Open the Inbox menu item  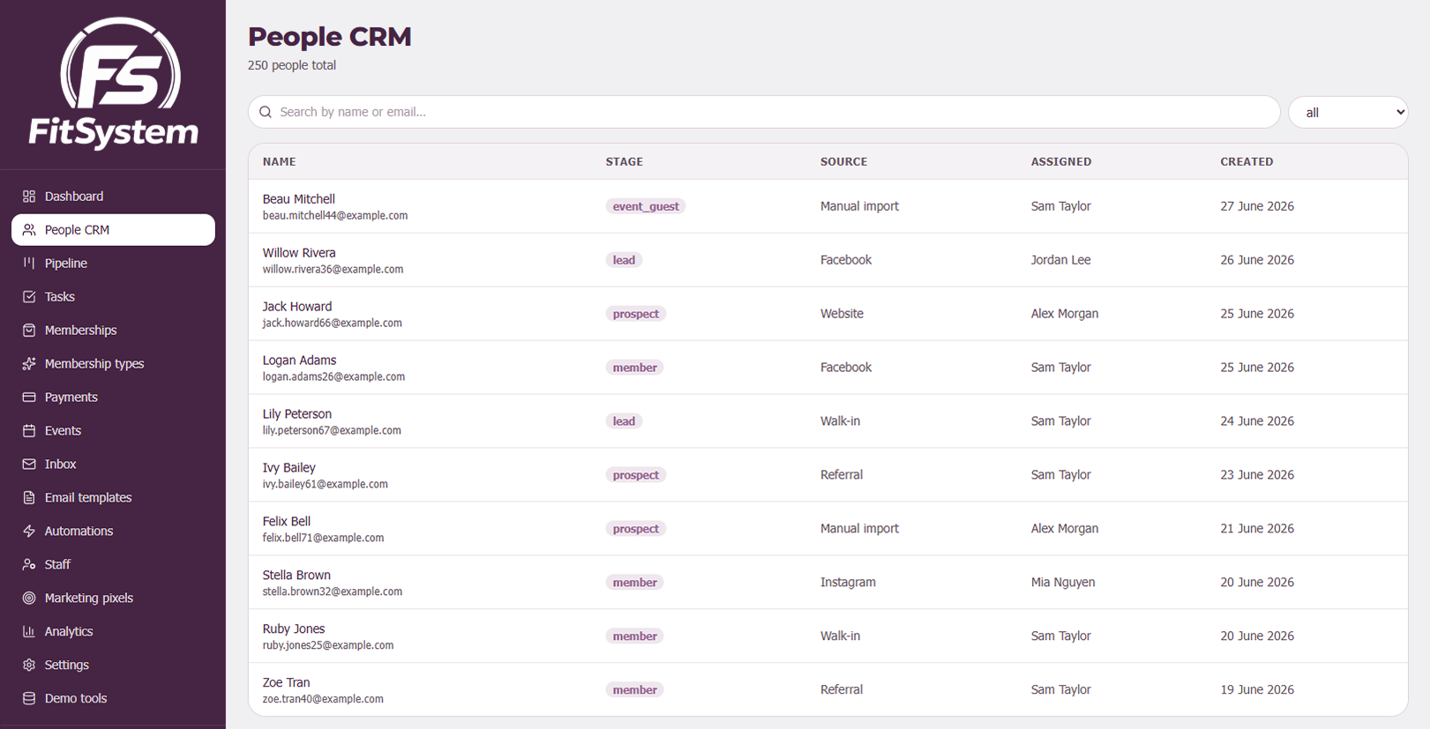click(x=113, y=465)
